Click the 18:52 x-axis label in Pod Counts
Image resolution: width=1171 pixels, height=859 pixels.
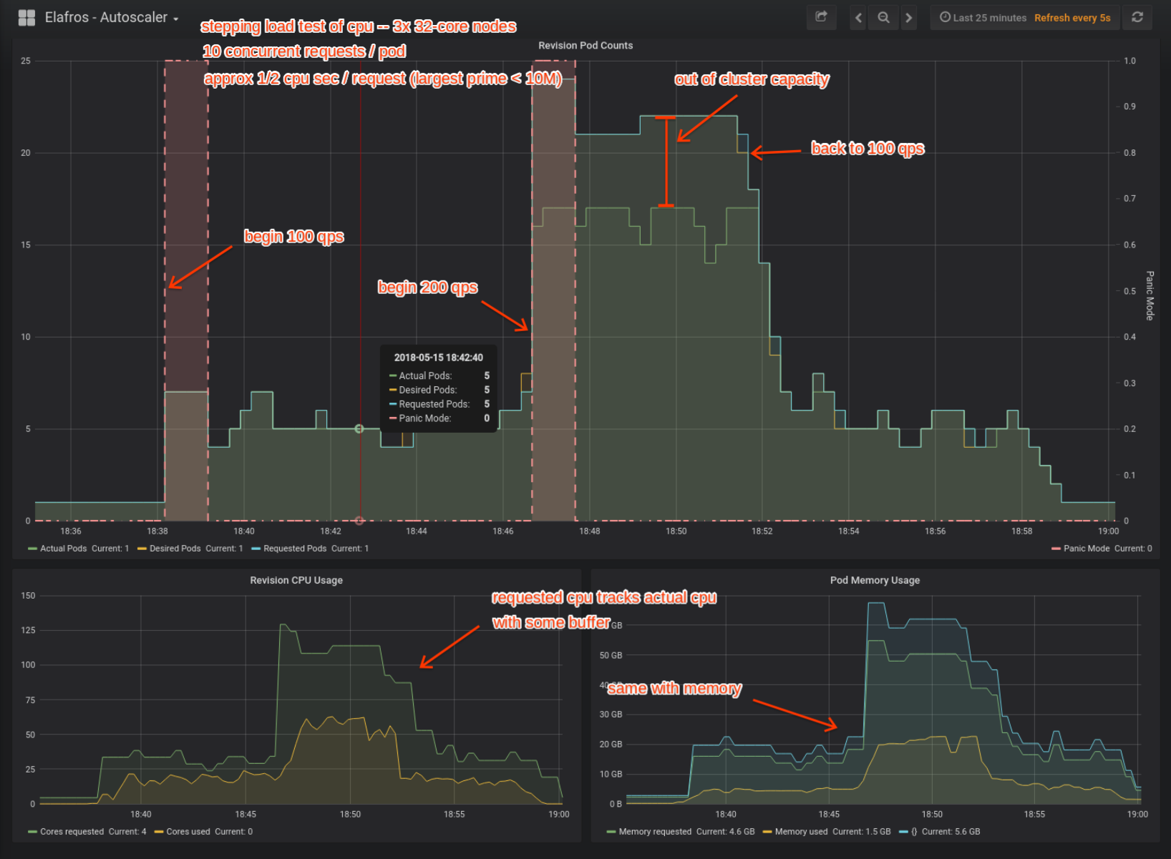[x=762, y=531]
